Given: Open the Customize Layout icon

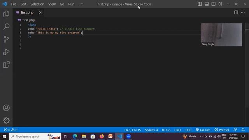Looking at the screenshot, I should point(221,4).
